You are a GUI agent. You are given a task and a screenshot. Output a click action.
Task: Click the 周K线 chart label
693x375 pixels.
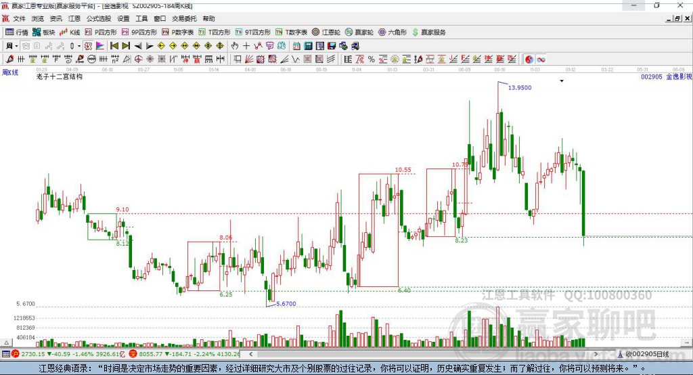point(10,72)
